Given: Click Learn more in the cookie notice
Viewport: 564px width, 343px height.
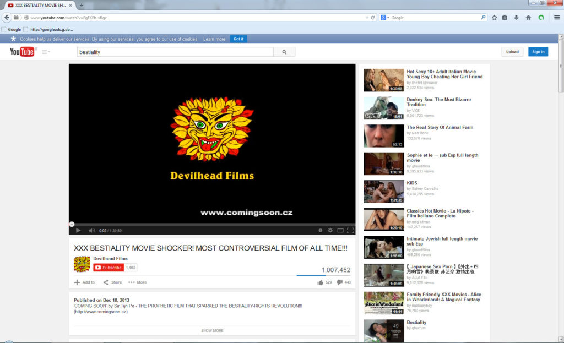Looking at the screenshot, I should (214, 39).
